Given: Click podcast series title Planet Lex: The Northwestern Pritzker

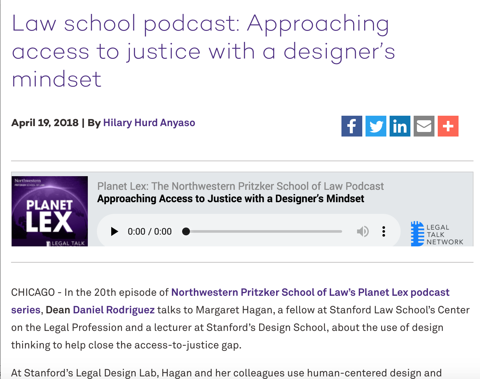Looking at the screenshot, I should 240,186.
